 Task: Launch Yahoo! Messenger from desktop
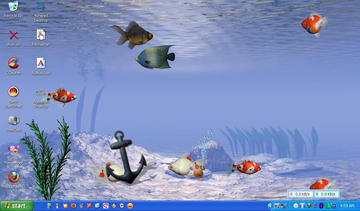[x=13, y=149]
